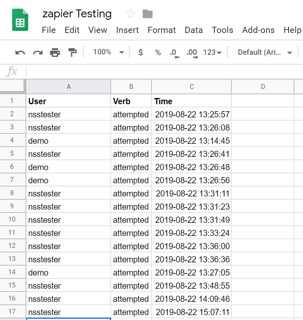This screenshot has width=303, height=320.
Task: Star the zapier Testing document
Action: click(x=131, y=14)
